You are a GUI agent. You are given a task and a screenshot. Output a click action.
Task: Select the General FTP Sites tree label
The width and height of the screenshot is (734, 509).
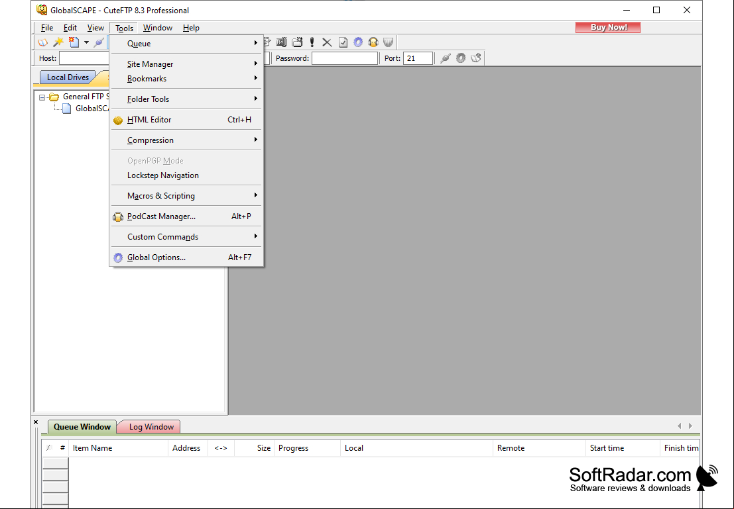(x=86, y=97)
